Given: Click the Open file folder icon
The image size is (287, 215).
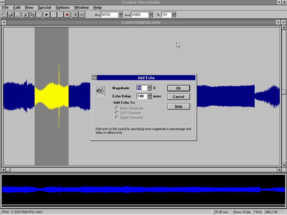Looking at the screenshot, I should [x=11, y=15].
